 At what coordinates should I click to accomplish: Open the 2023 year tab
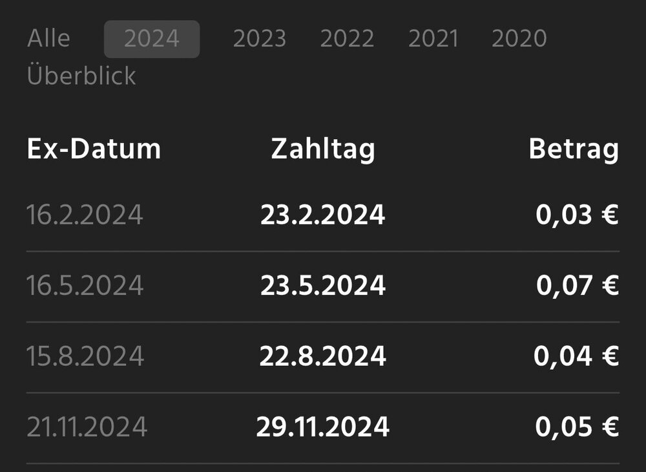point(259,39)
